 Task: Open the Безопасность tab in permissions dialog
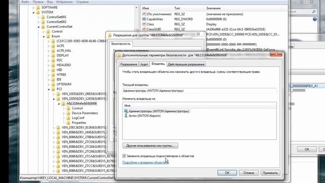(121, 44)
